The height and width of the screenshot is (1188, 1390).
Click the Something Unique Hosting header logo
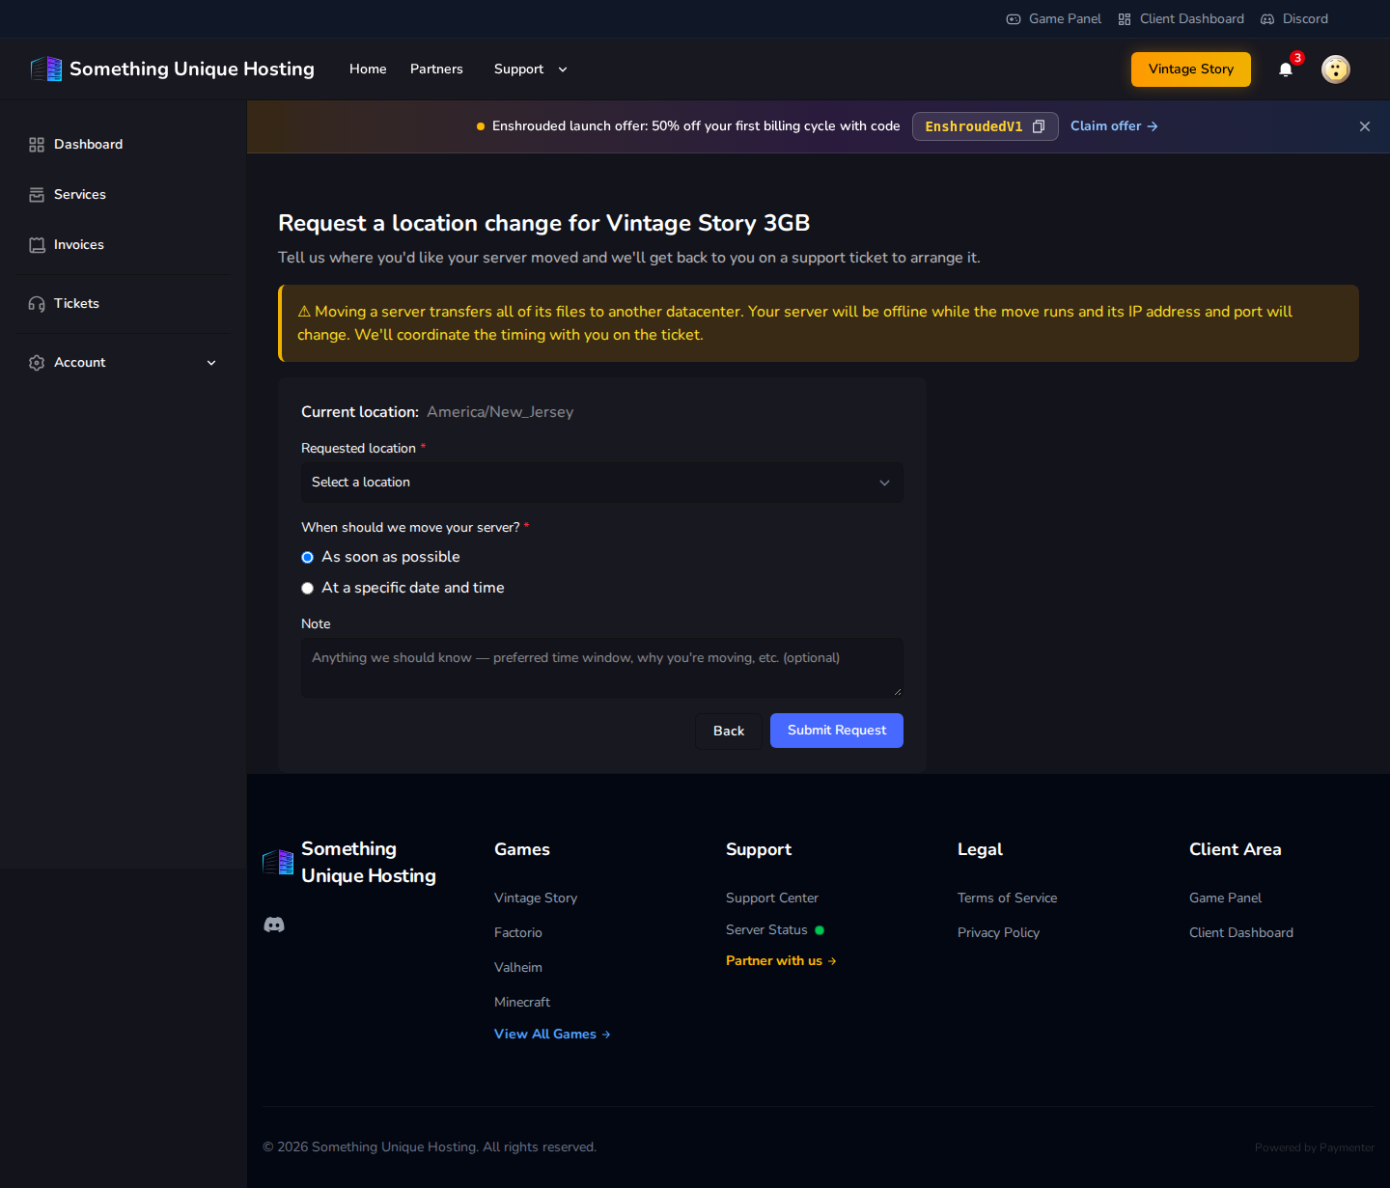[x=173, y=69]
